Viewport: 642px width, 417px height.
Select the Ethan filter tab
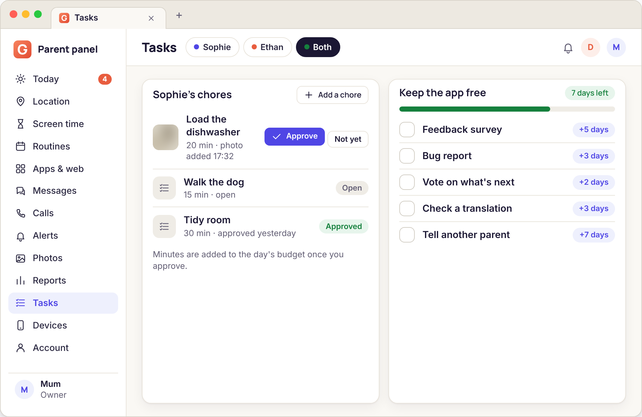coord(268,47)
